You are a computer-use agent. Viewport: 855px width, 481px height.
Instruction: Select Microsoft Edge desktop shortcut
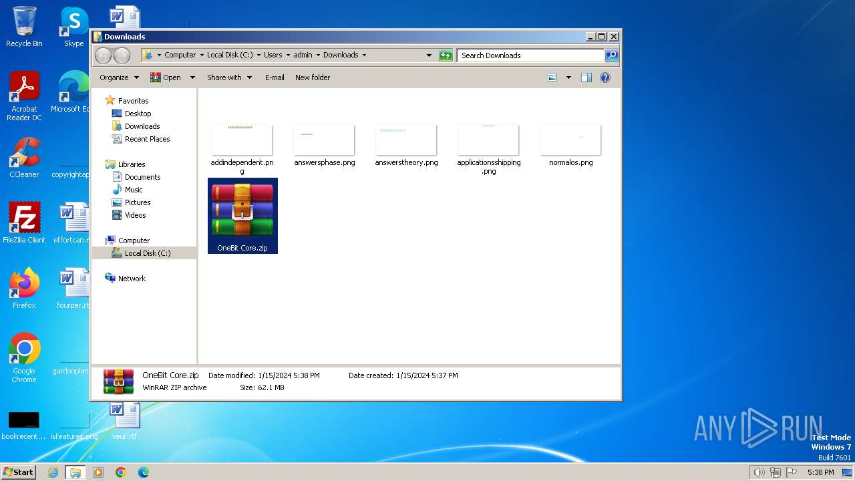71,92
